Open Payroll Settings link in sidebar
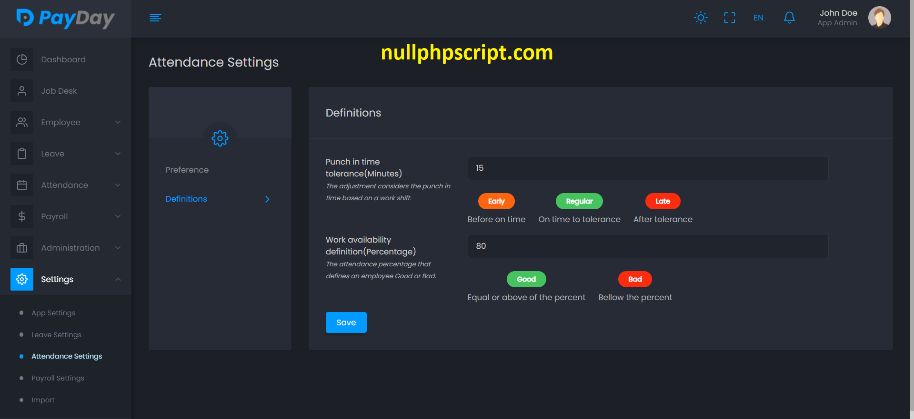The width and height of the screenshot is (914, 419). [58, 378]
